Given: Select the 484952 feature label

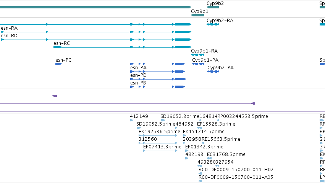Looking at the screenshot, I should click(184, 124).
